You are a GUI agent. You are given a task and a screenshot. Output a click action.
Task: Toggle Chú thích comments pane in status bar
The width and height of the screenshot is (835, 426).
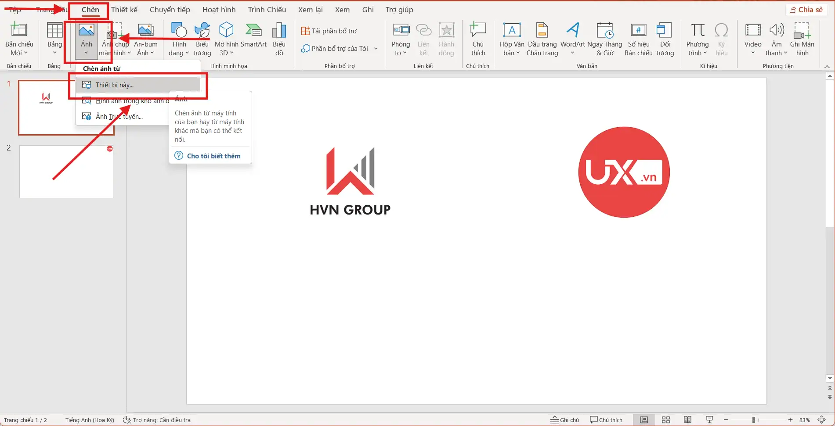point(606,420)
